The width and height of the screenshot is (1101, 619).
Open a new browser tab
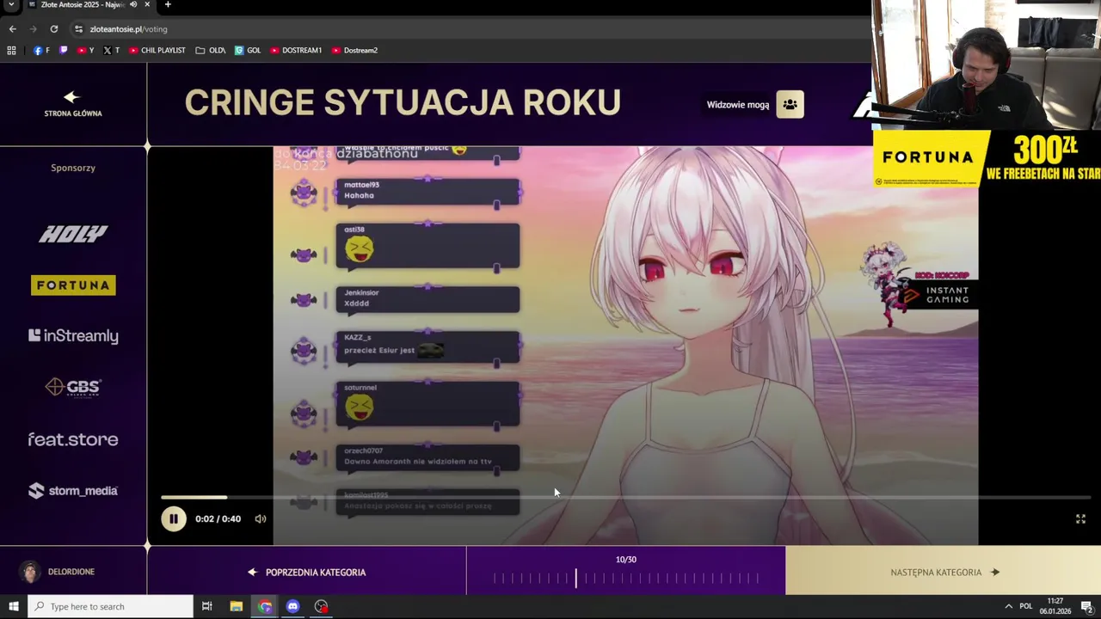[x=168, y=4]
